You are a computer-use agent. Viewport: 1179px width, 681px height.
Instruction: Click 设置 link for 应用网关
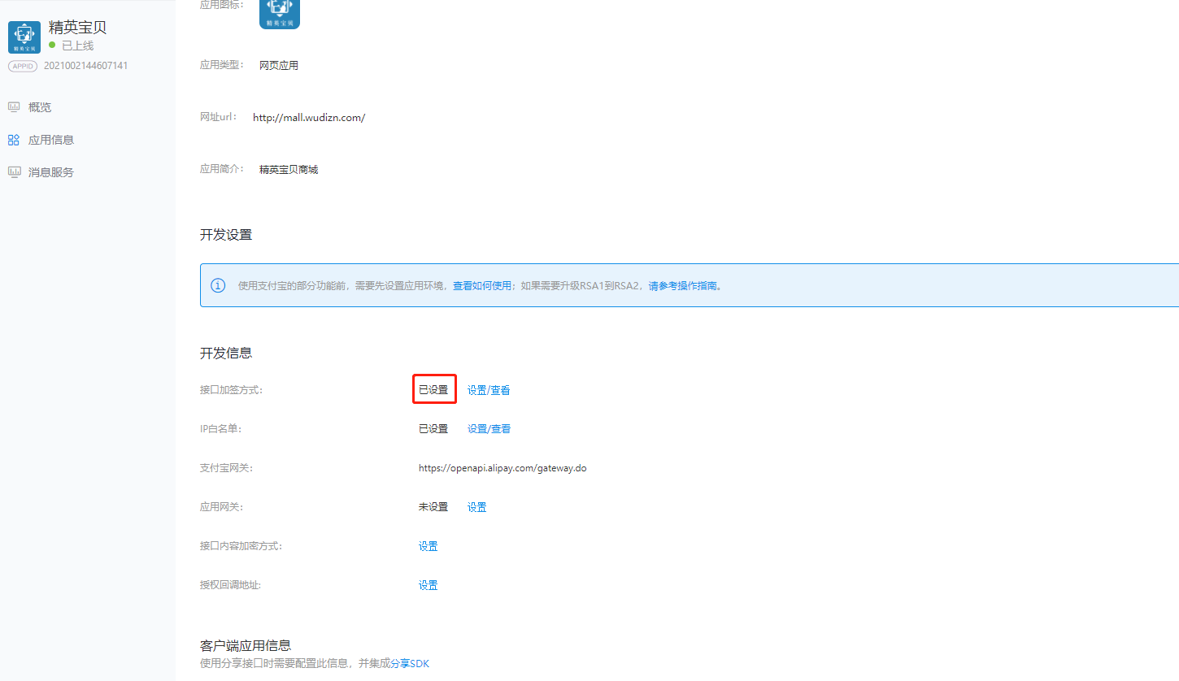477,507
